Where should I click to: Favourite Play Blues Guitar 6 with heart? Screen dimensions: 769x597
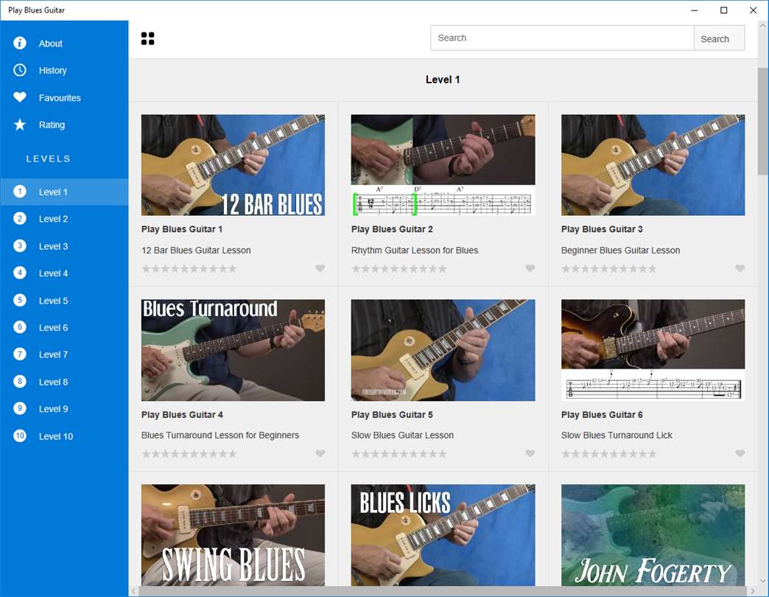pos(740,453)
